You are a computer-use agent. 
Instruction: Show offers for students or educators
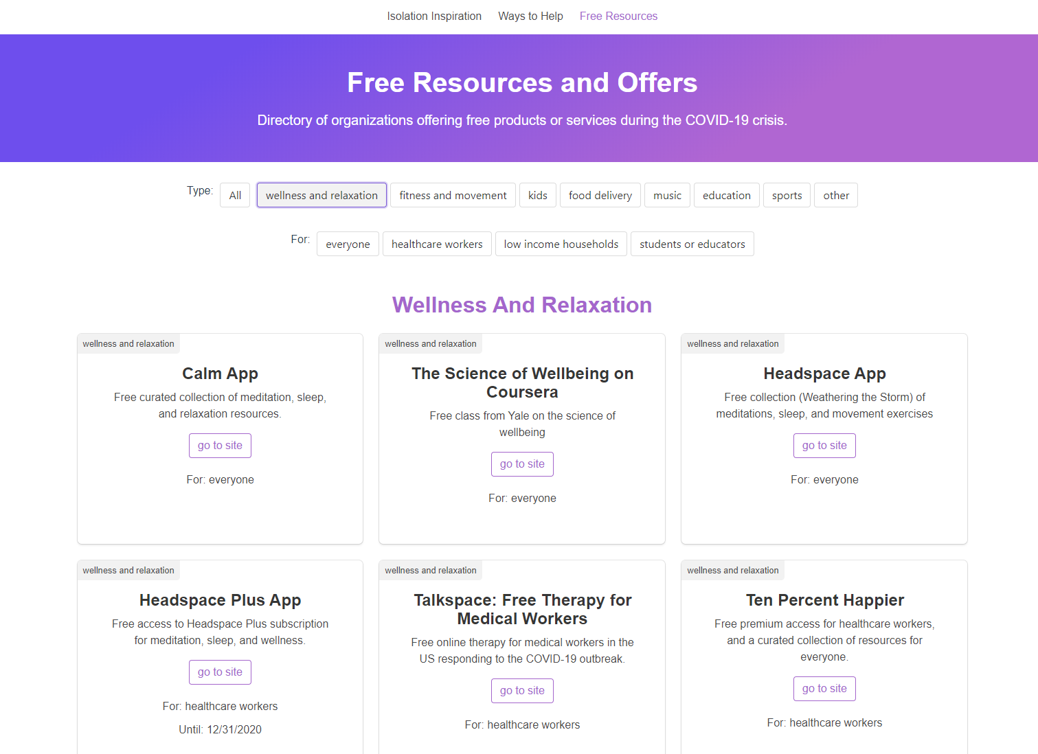pos(692,244)
